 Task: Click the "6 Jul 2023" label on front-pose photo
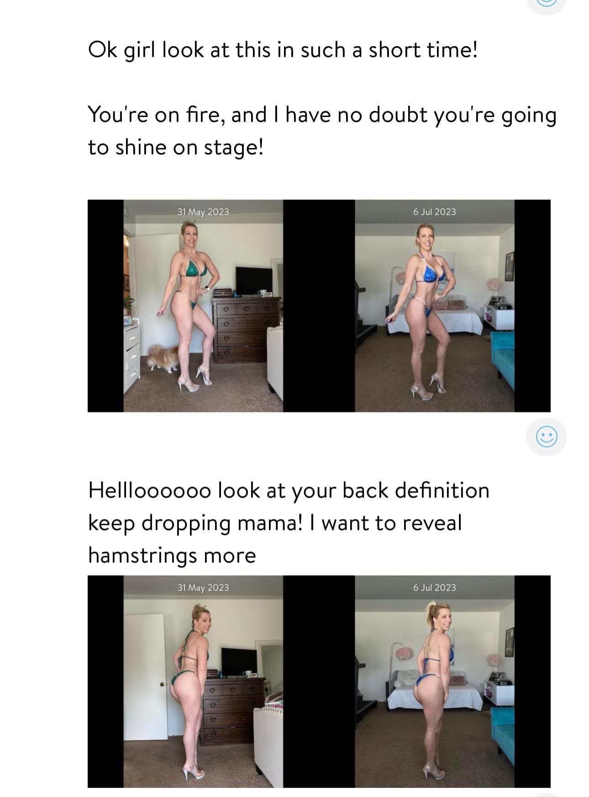point(434,212)
